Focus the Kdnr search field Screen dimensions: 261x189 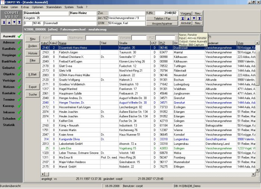click(59, 38)
